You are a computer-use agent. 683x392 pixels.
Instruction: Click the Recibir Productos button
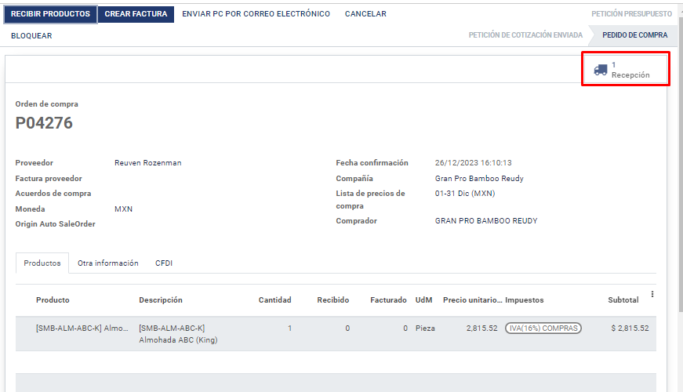coord(50,14)
